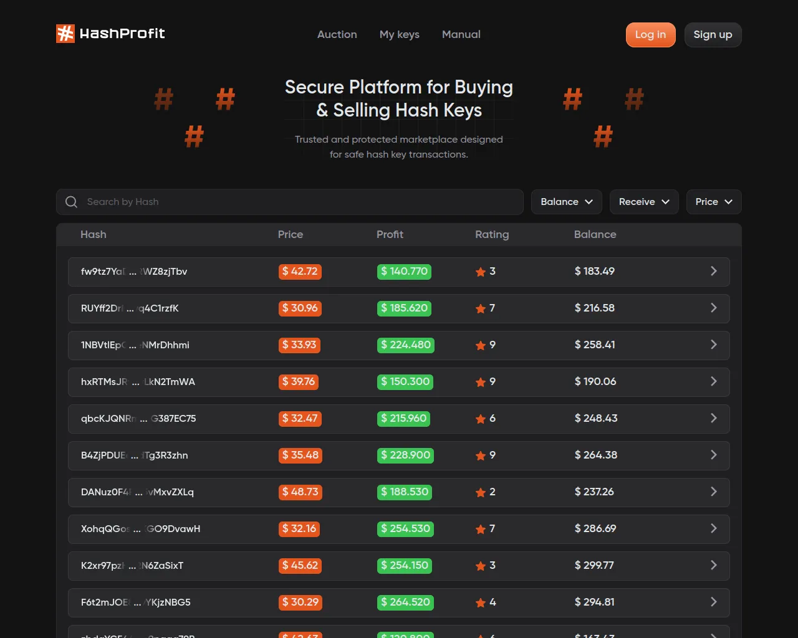Expand the Balance filter dropdown
Screen dimensions: 798x638
(x=566, y=202)
